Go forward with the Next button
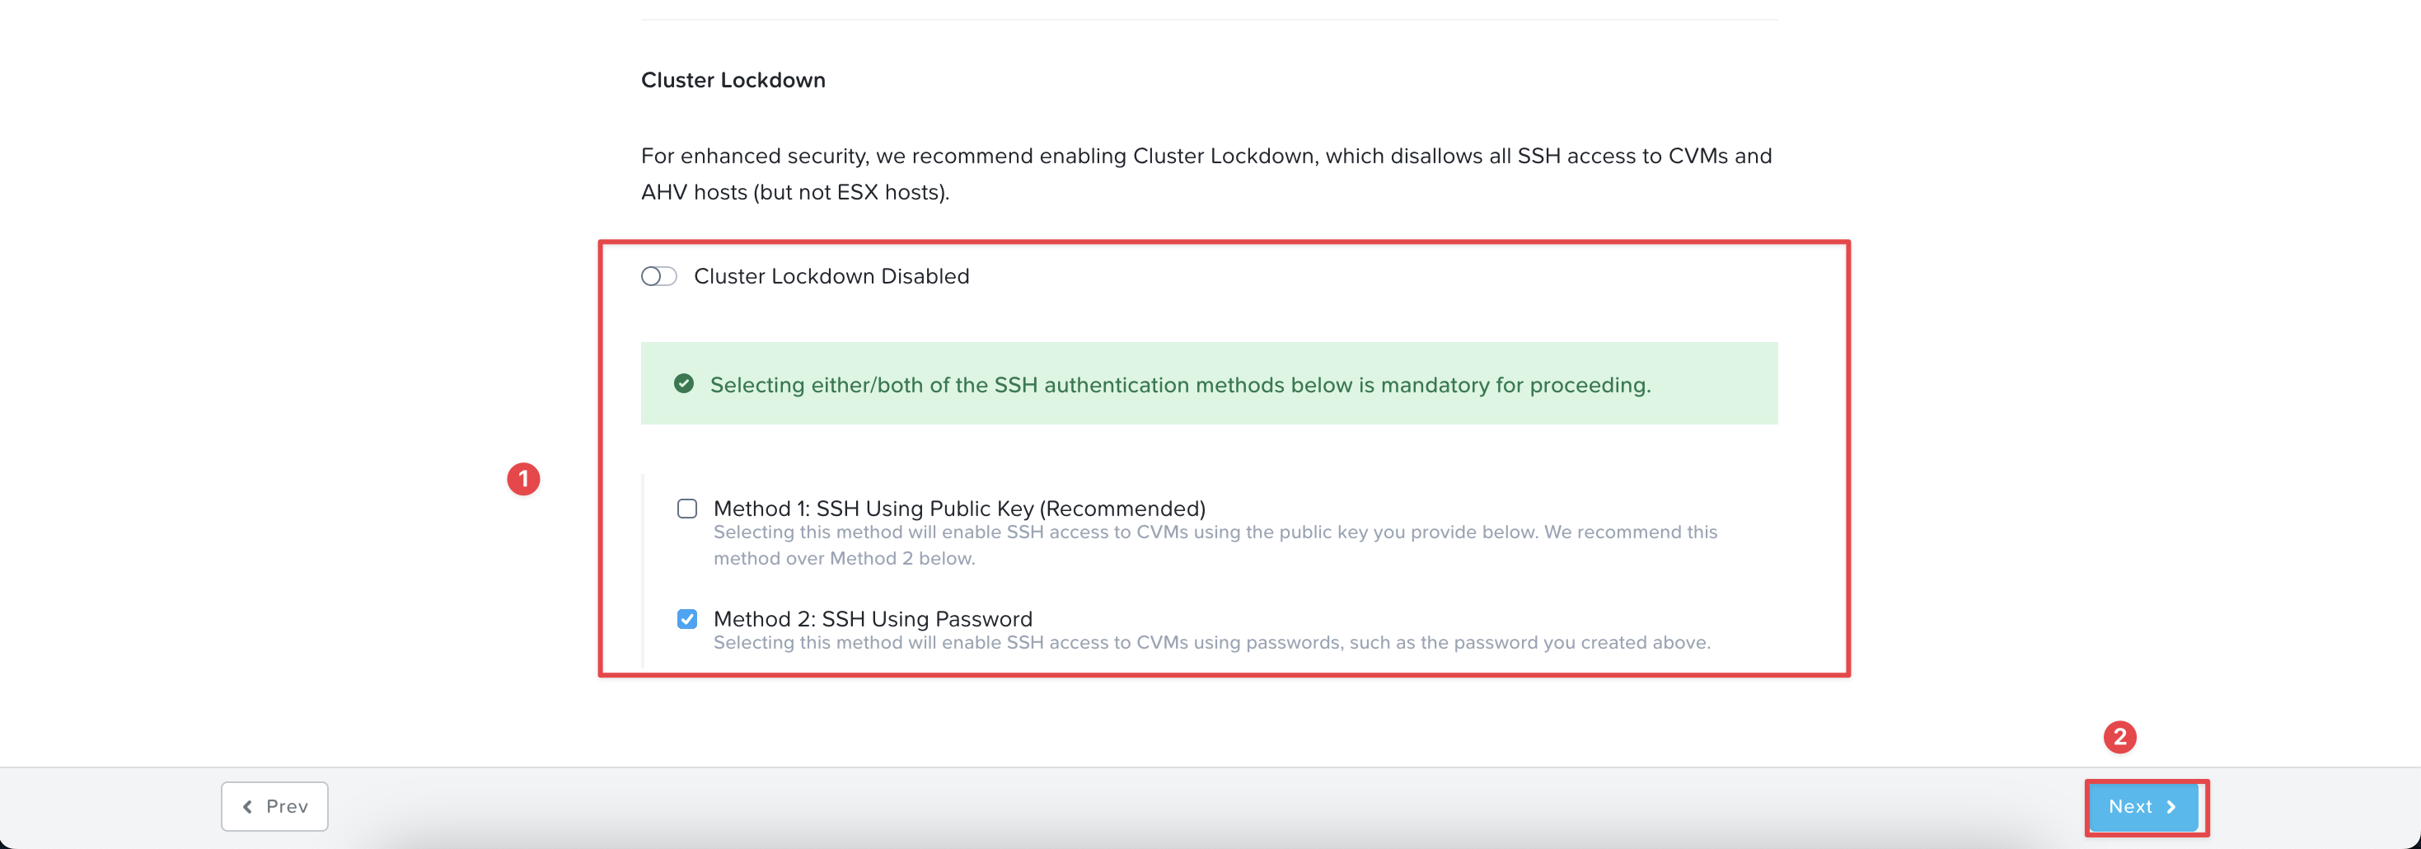Viewport: 2421px width, 849px height. click(x=2142, y=807)
